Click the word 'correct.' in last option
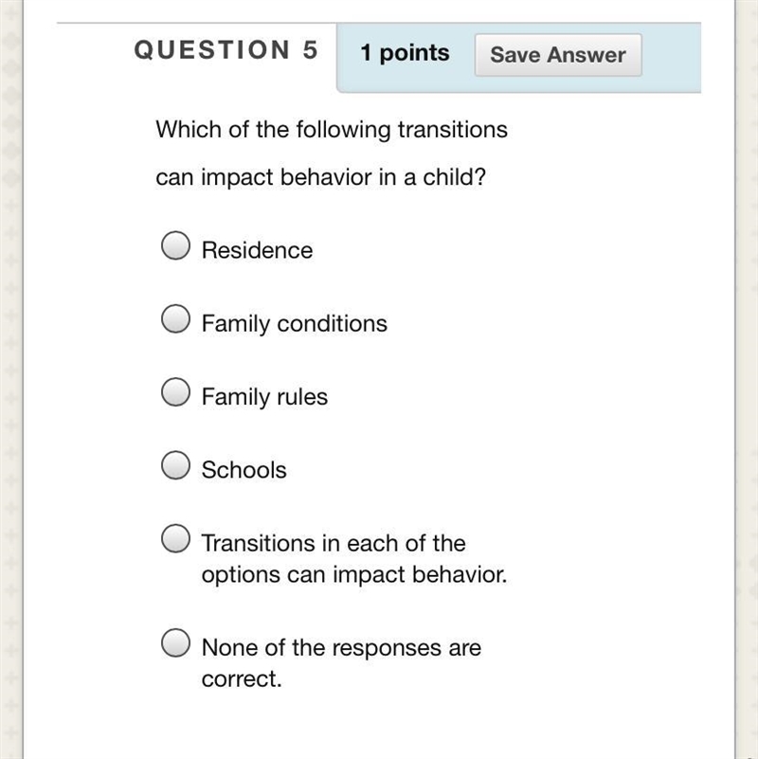 [x=242, y=678]
